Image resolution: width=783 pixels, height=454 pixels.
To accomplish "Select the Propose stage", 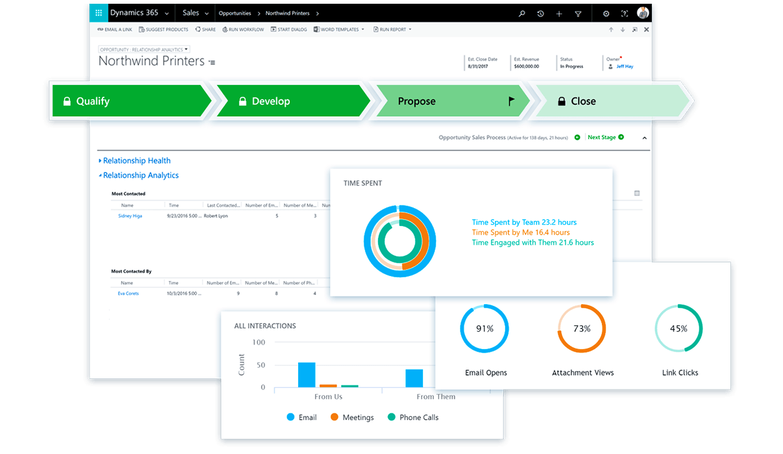I will pyautogui.click(x=454, y=101).
